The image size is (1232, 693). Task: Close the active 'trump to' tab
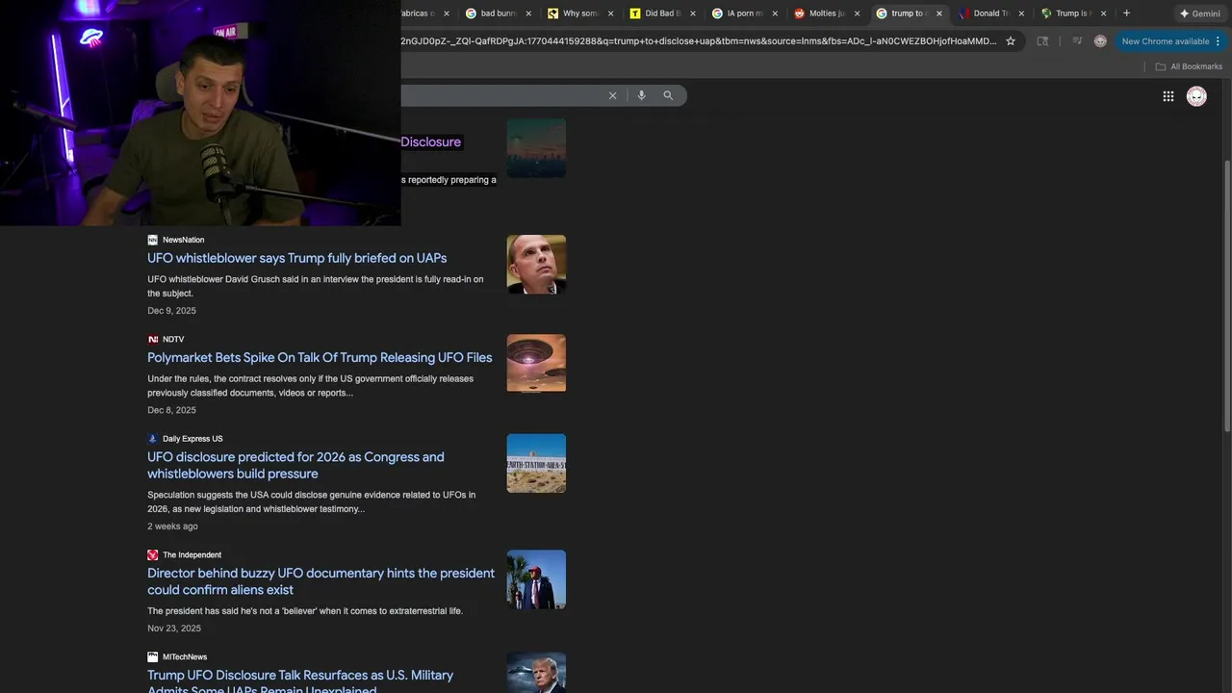pyautogui.click(x=939, y=13)
